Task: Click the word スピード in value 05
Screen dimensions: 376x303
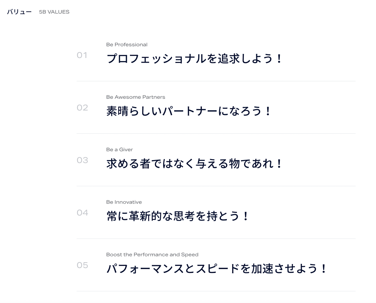Action: [217, 269]
